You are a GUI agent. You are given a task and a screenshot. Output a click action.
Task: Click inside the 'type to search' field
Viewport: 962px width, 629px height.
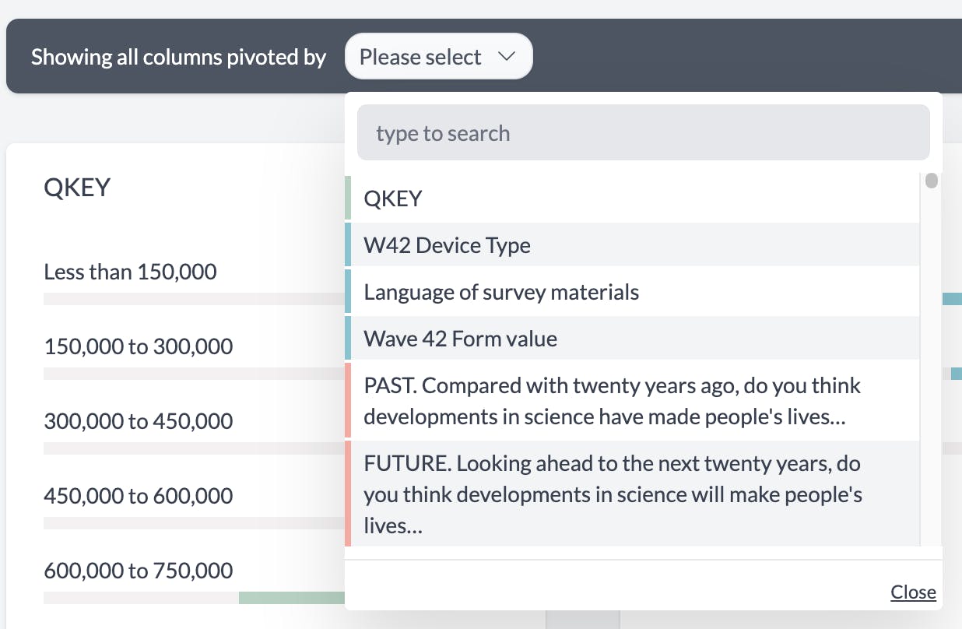(x=643, y=132)
